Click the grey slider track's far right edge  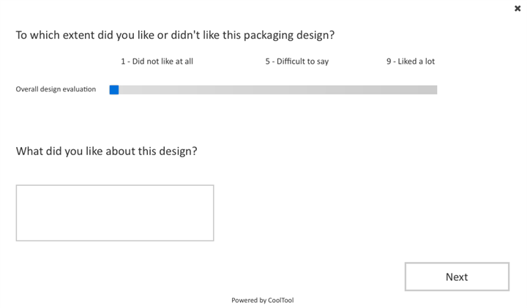click(x=435, y=90)
